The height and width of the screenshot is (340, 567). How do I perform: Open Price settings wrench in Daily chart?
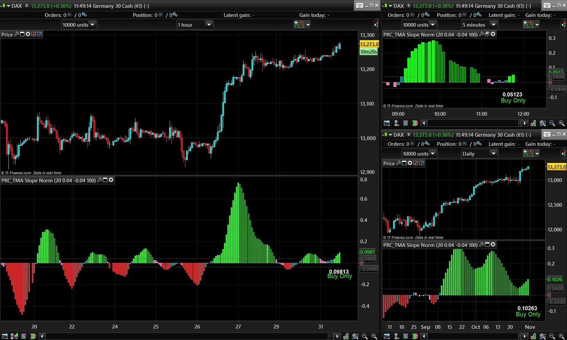pos(398,163)
